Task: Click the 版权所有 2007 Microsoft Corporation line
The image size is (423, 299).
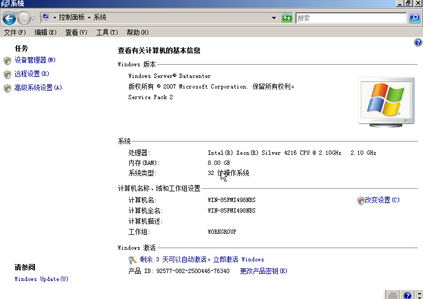Action: pyautogui.click(x=211, y=86)
